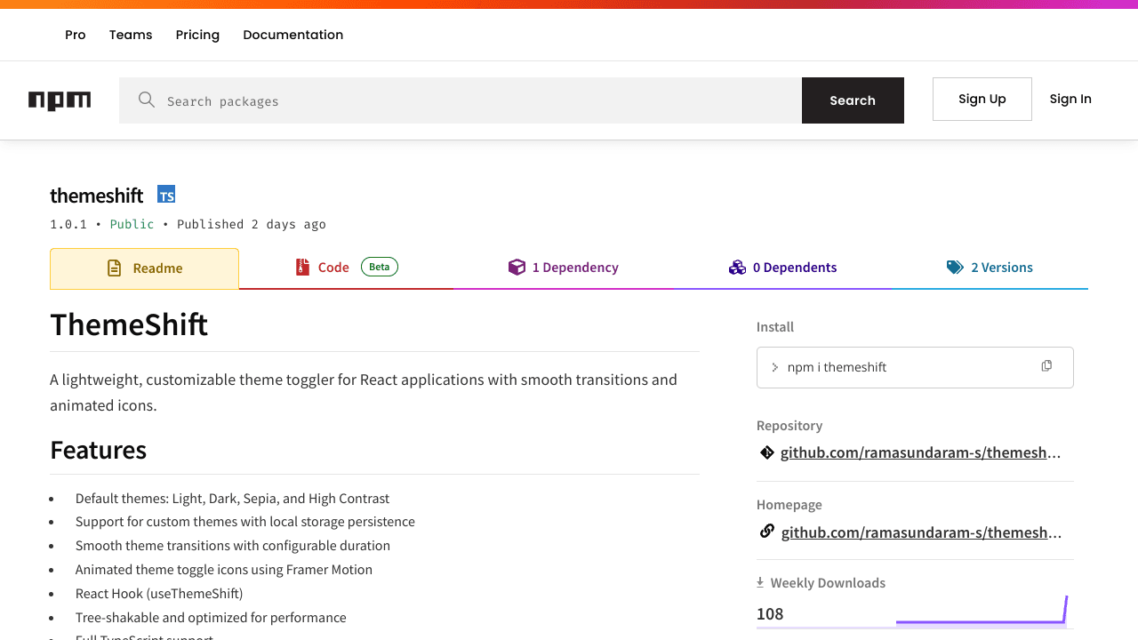Viewport: 1138px width, 640px height.
Task: Click the 'React Hook (useThemeShift)' list item
Action: (x=159, y=594)
